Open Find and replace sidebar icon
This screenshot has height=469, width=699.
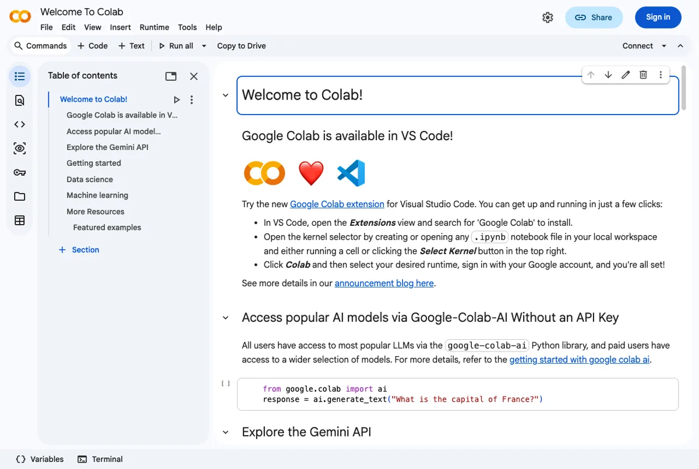tap(20, 100)
